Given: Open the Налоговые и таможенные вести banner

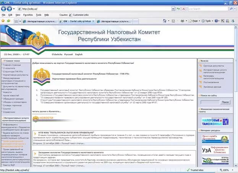Looking at the screenshot, I should [x=215, y=122].
